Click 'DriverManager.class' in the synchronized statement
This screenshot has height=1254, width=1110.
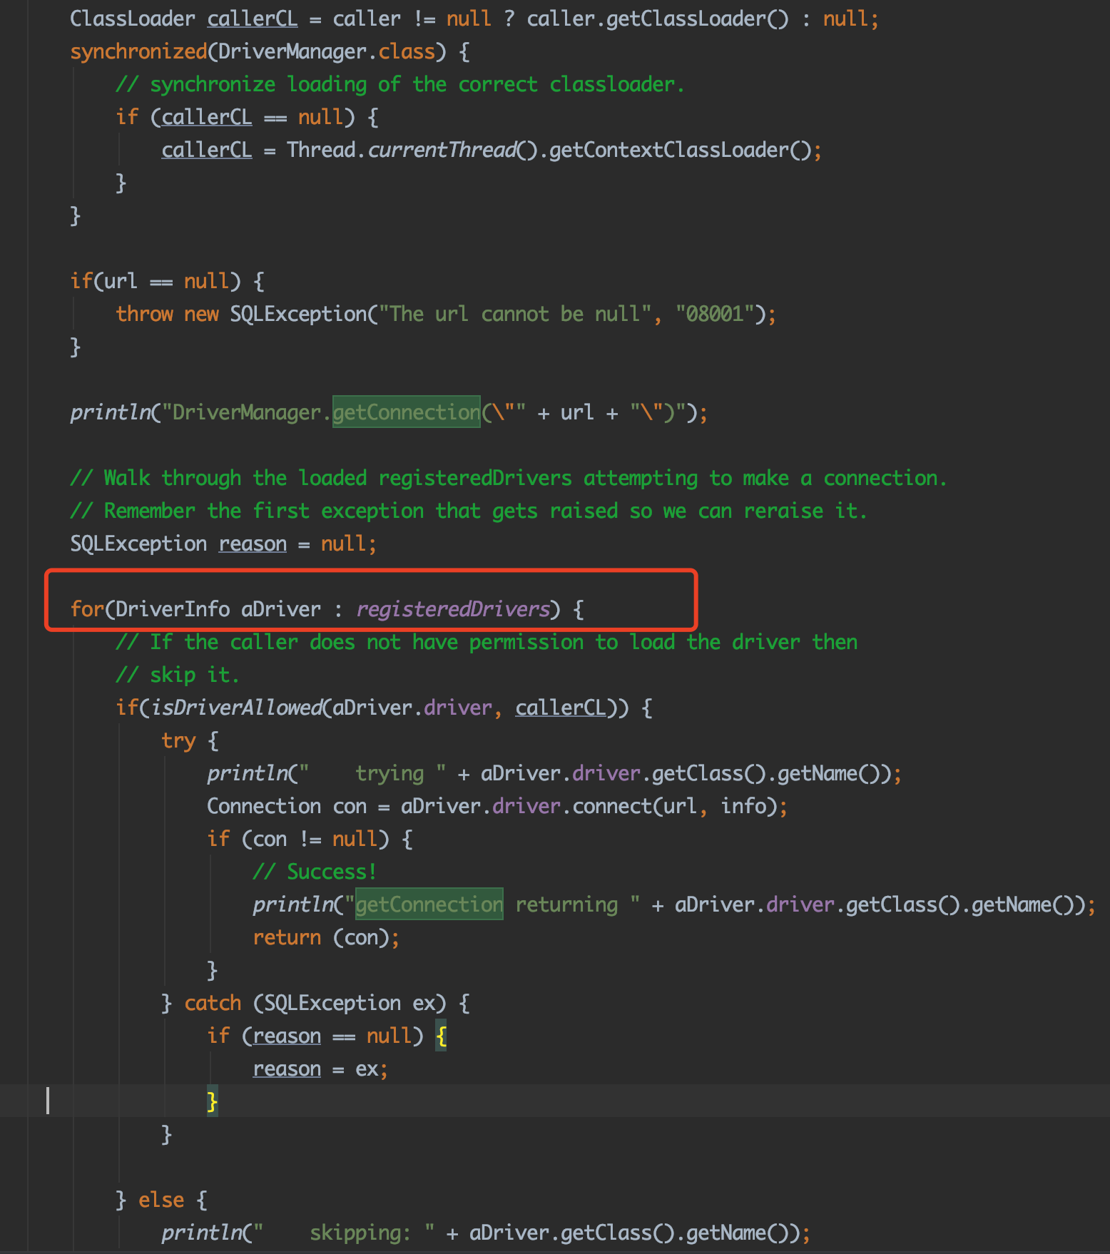pos(327,51)
